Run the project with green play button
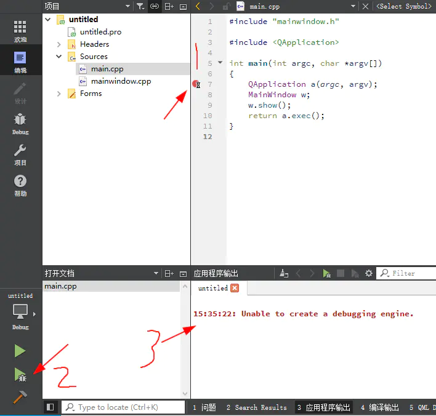This screenshot has height=416, width=436. coord(20,351)
